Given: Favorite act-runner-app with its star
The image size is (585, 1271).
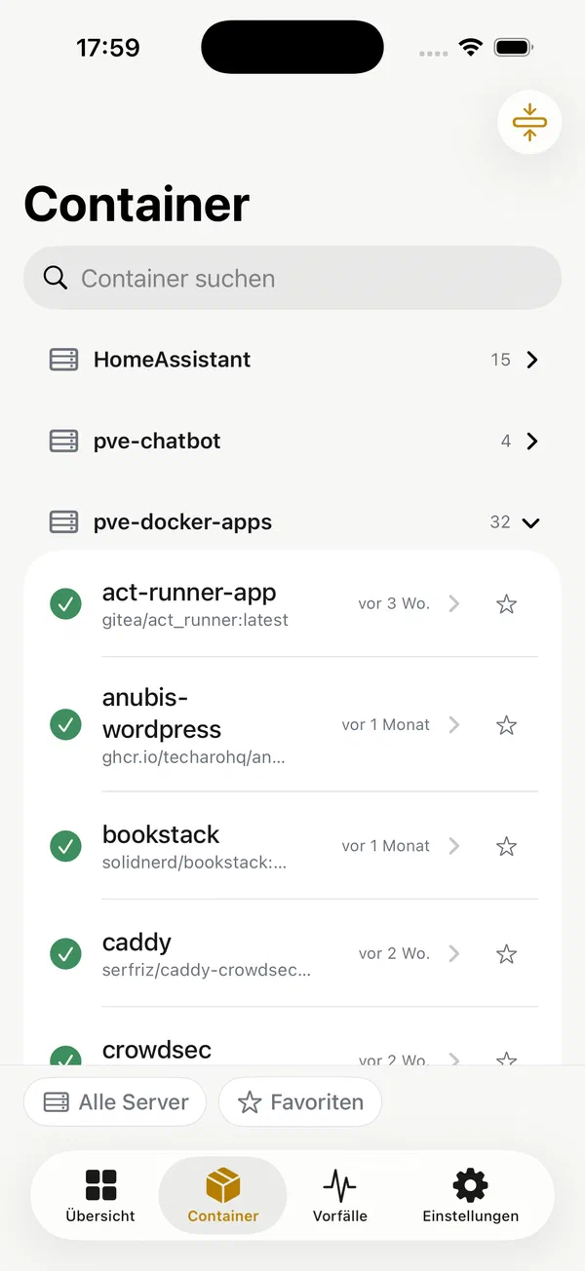Looking at the screenshot, I should [506, 604].
